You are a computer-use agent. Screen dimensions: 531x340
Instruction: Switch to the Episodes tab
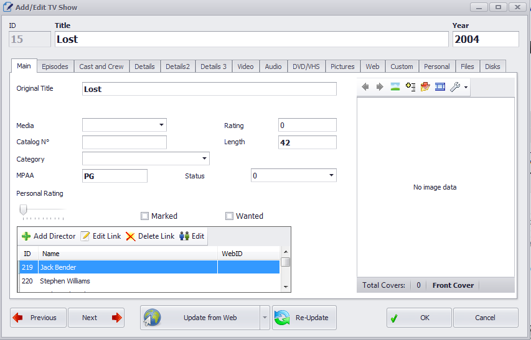pos(55,67)
